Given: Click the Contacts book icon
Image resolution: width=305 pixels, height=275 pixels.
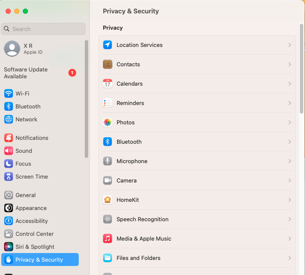Looking at the screenshot, I should (x=108, y=64).
